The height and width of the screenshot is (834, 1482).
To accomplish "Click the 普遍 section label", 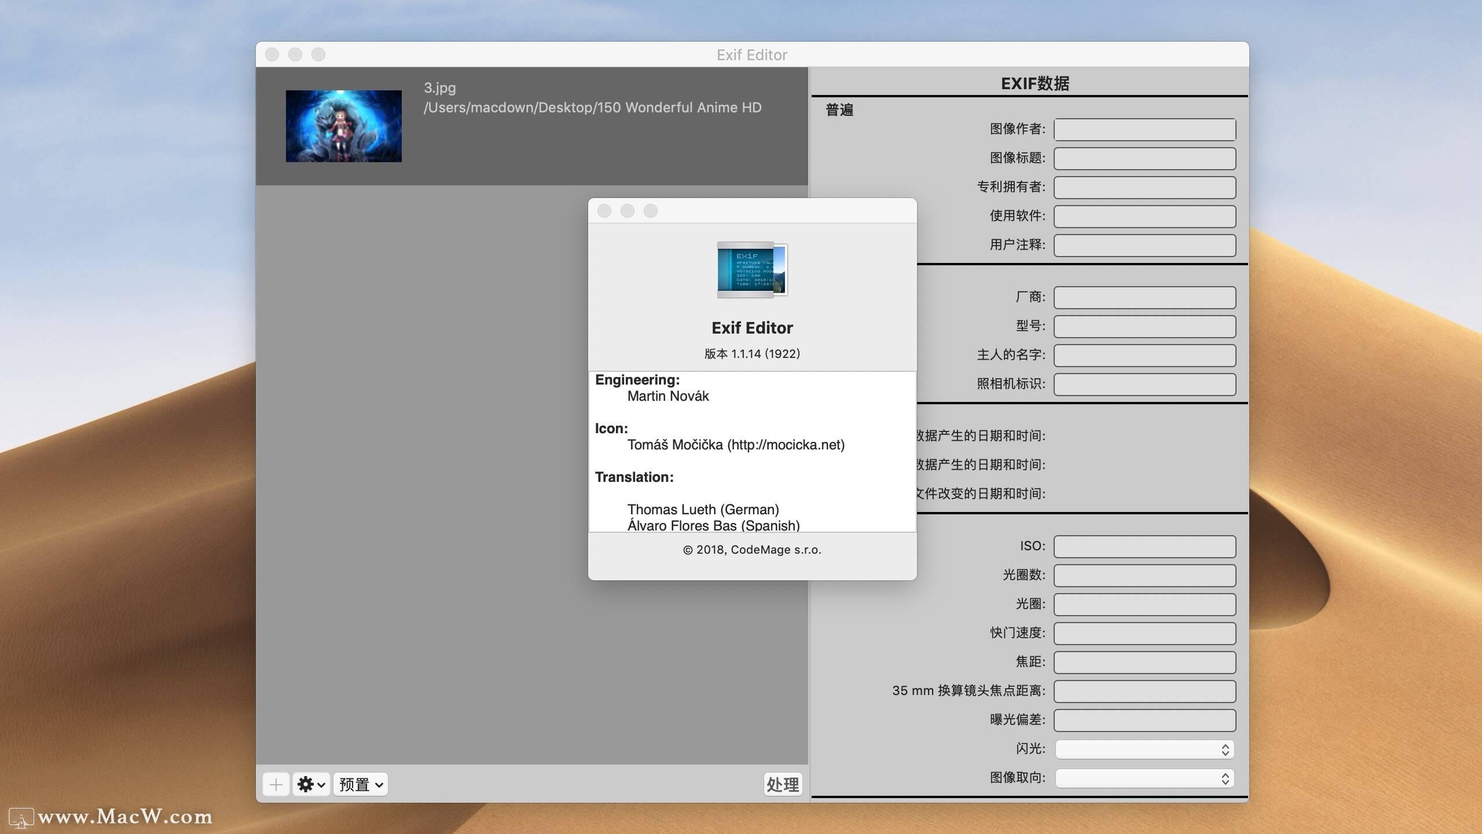I will (x=839, y=110).
